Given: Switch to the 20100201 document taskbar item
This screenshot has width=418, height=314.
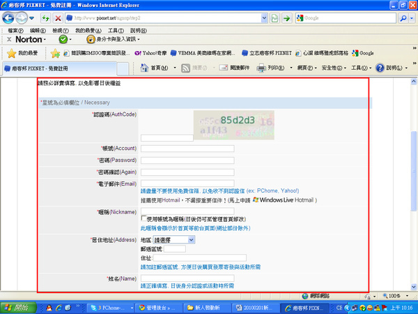Looking at the screenshot, I should pos(256,308).
